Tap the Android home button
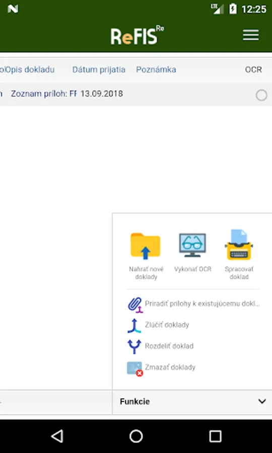 (136, 436)
